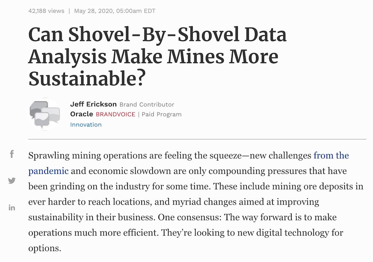Click the article headline text

(157, 56)
